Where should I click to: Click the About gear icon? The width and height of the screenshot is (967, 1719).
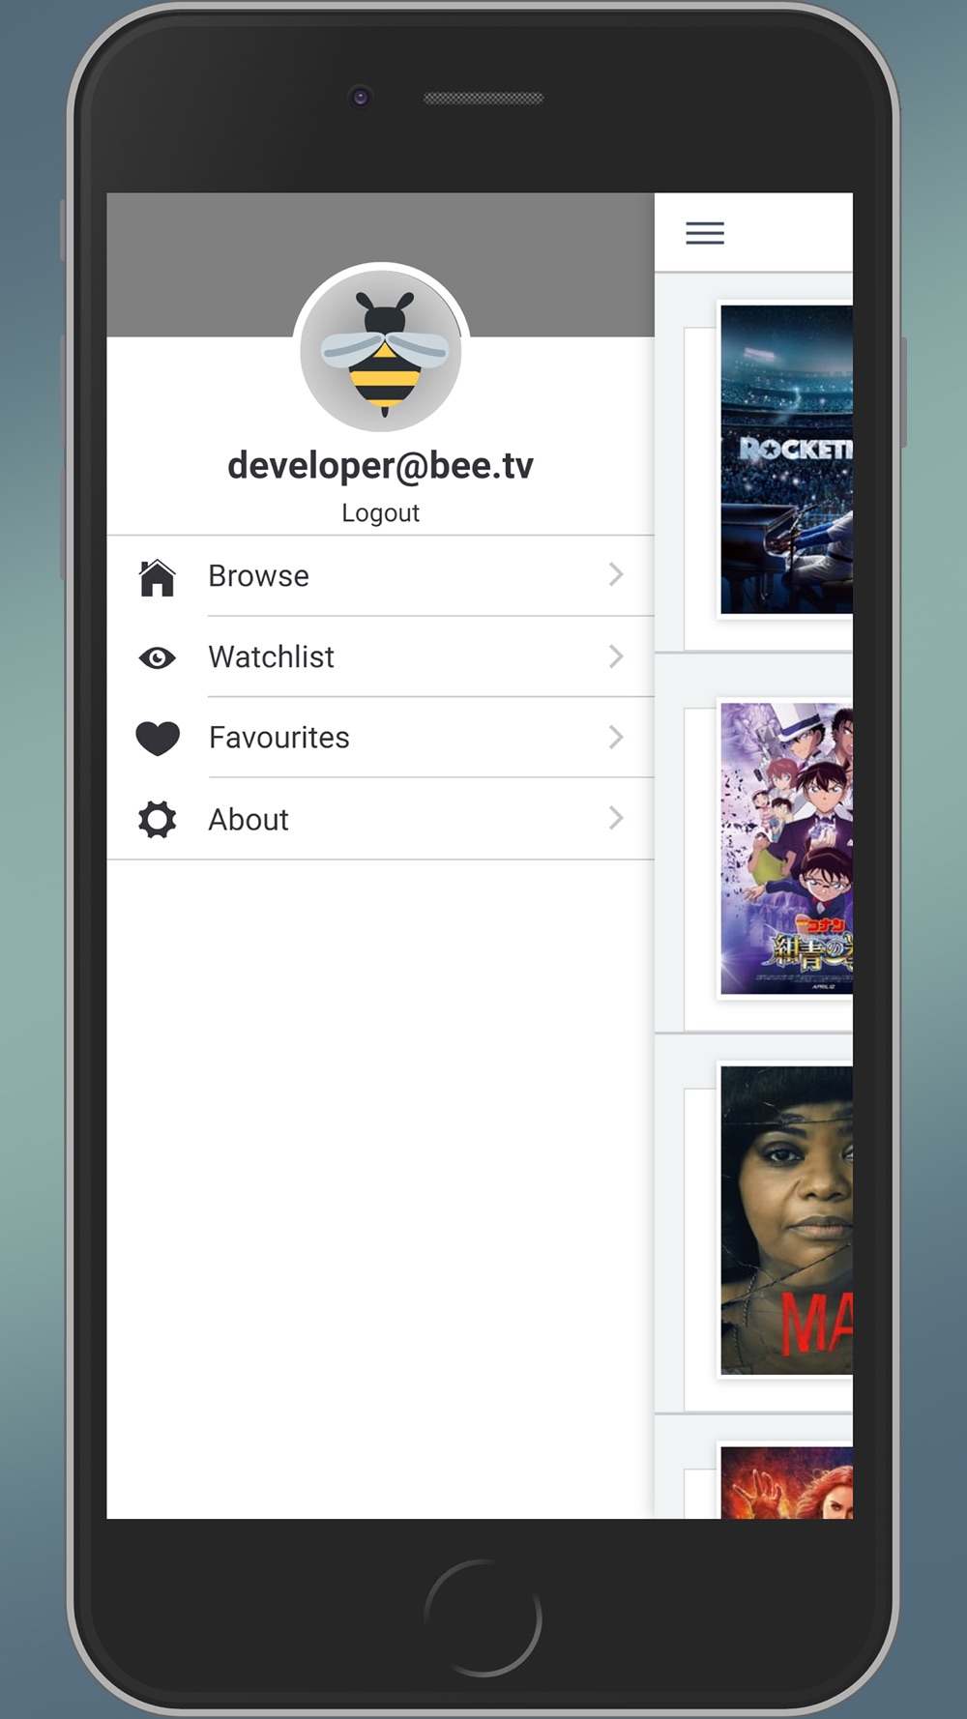tap(157, 820)
